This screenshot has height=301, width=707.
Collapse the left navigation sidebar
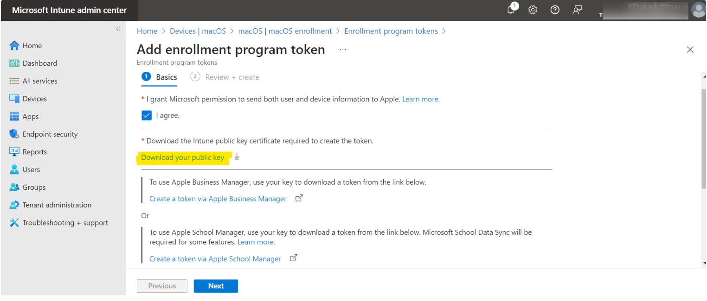click(118, 29)
